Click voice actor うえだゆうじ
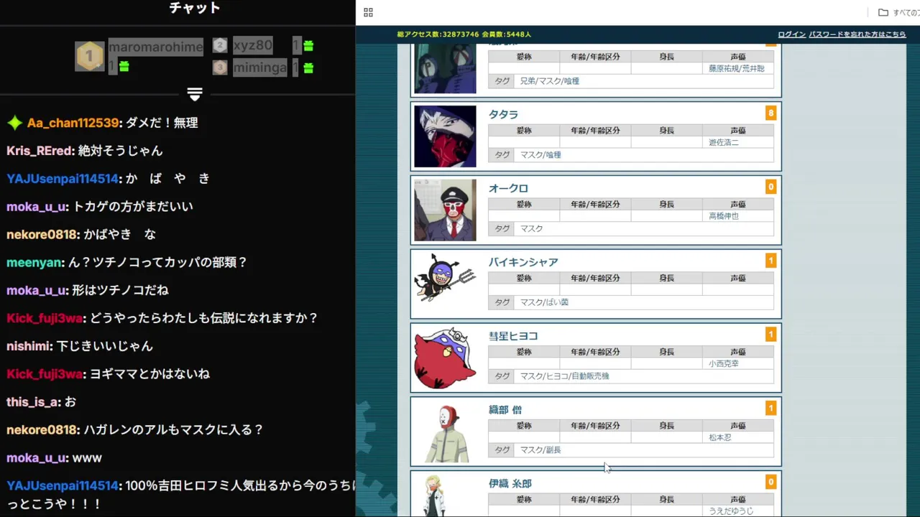 pos(731,511)
